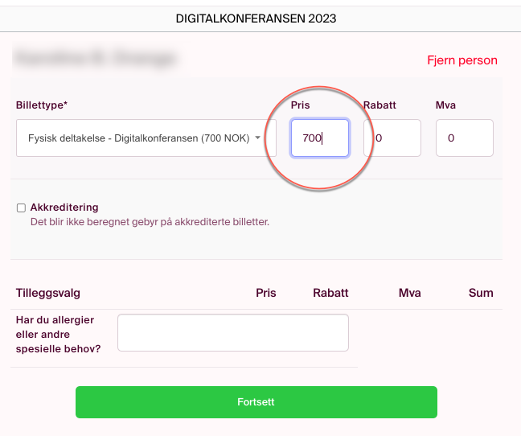Click Rabatt column header in Tilleggsvalg row
Image resolution: width=521 pixels, height=436 pixels.
[330, 293]
